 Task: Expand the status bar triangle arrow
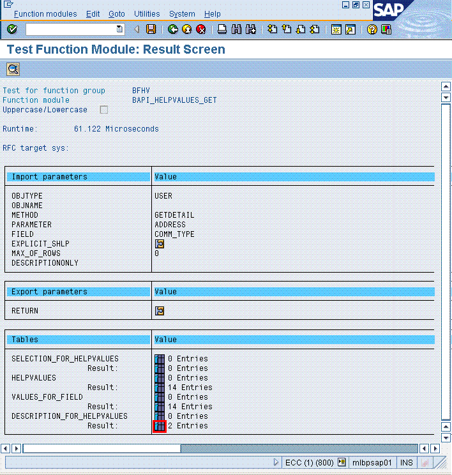(276, 462)
